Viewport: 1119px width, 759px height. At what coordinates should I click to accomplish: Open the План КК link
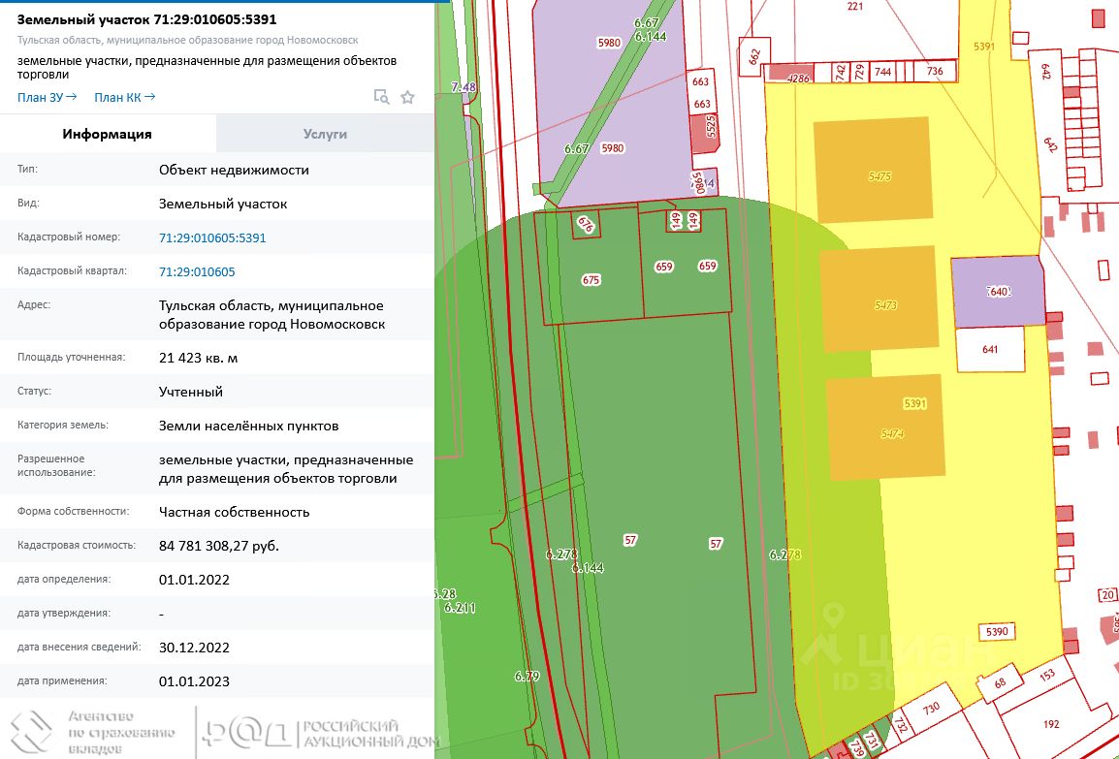click(x=125, y=97)
